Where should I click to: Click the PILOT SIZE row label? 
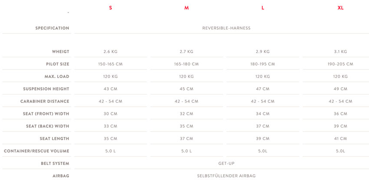pyautogui.click(x=58, y=64)
